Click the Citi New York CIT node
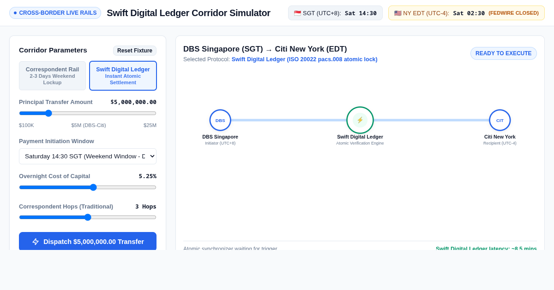 [500, 120]
